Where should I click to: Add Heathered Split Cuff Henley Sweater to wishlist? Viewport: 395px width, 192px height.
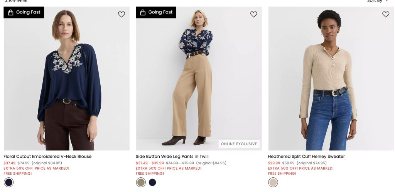pyautogui.click(x=386, y=14)
